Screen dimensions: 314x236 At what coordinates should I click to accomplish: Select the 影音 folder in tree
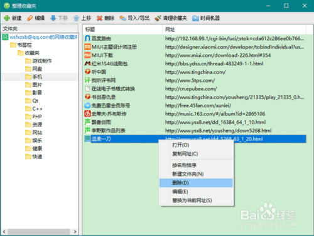37,93
